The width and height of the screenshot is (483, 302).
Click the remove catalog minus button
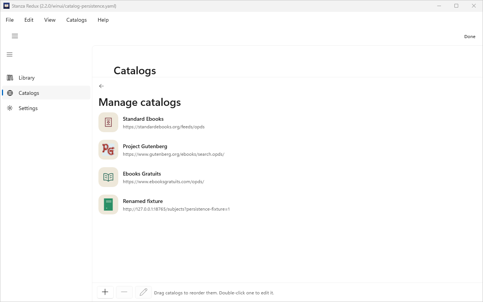pyautogui.click(x=124, y=292)
